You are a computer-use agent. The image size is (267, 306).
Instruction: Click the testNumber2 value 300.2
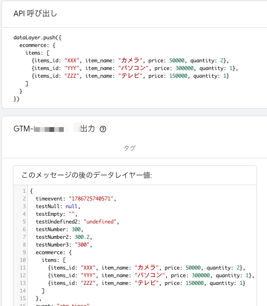pyautogui.click(x=82, y=237)
